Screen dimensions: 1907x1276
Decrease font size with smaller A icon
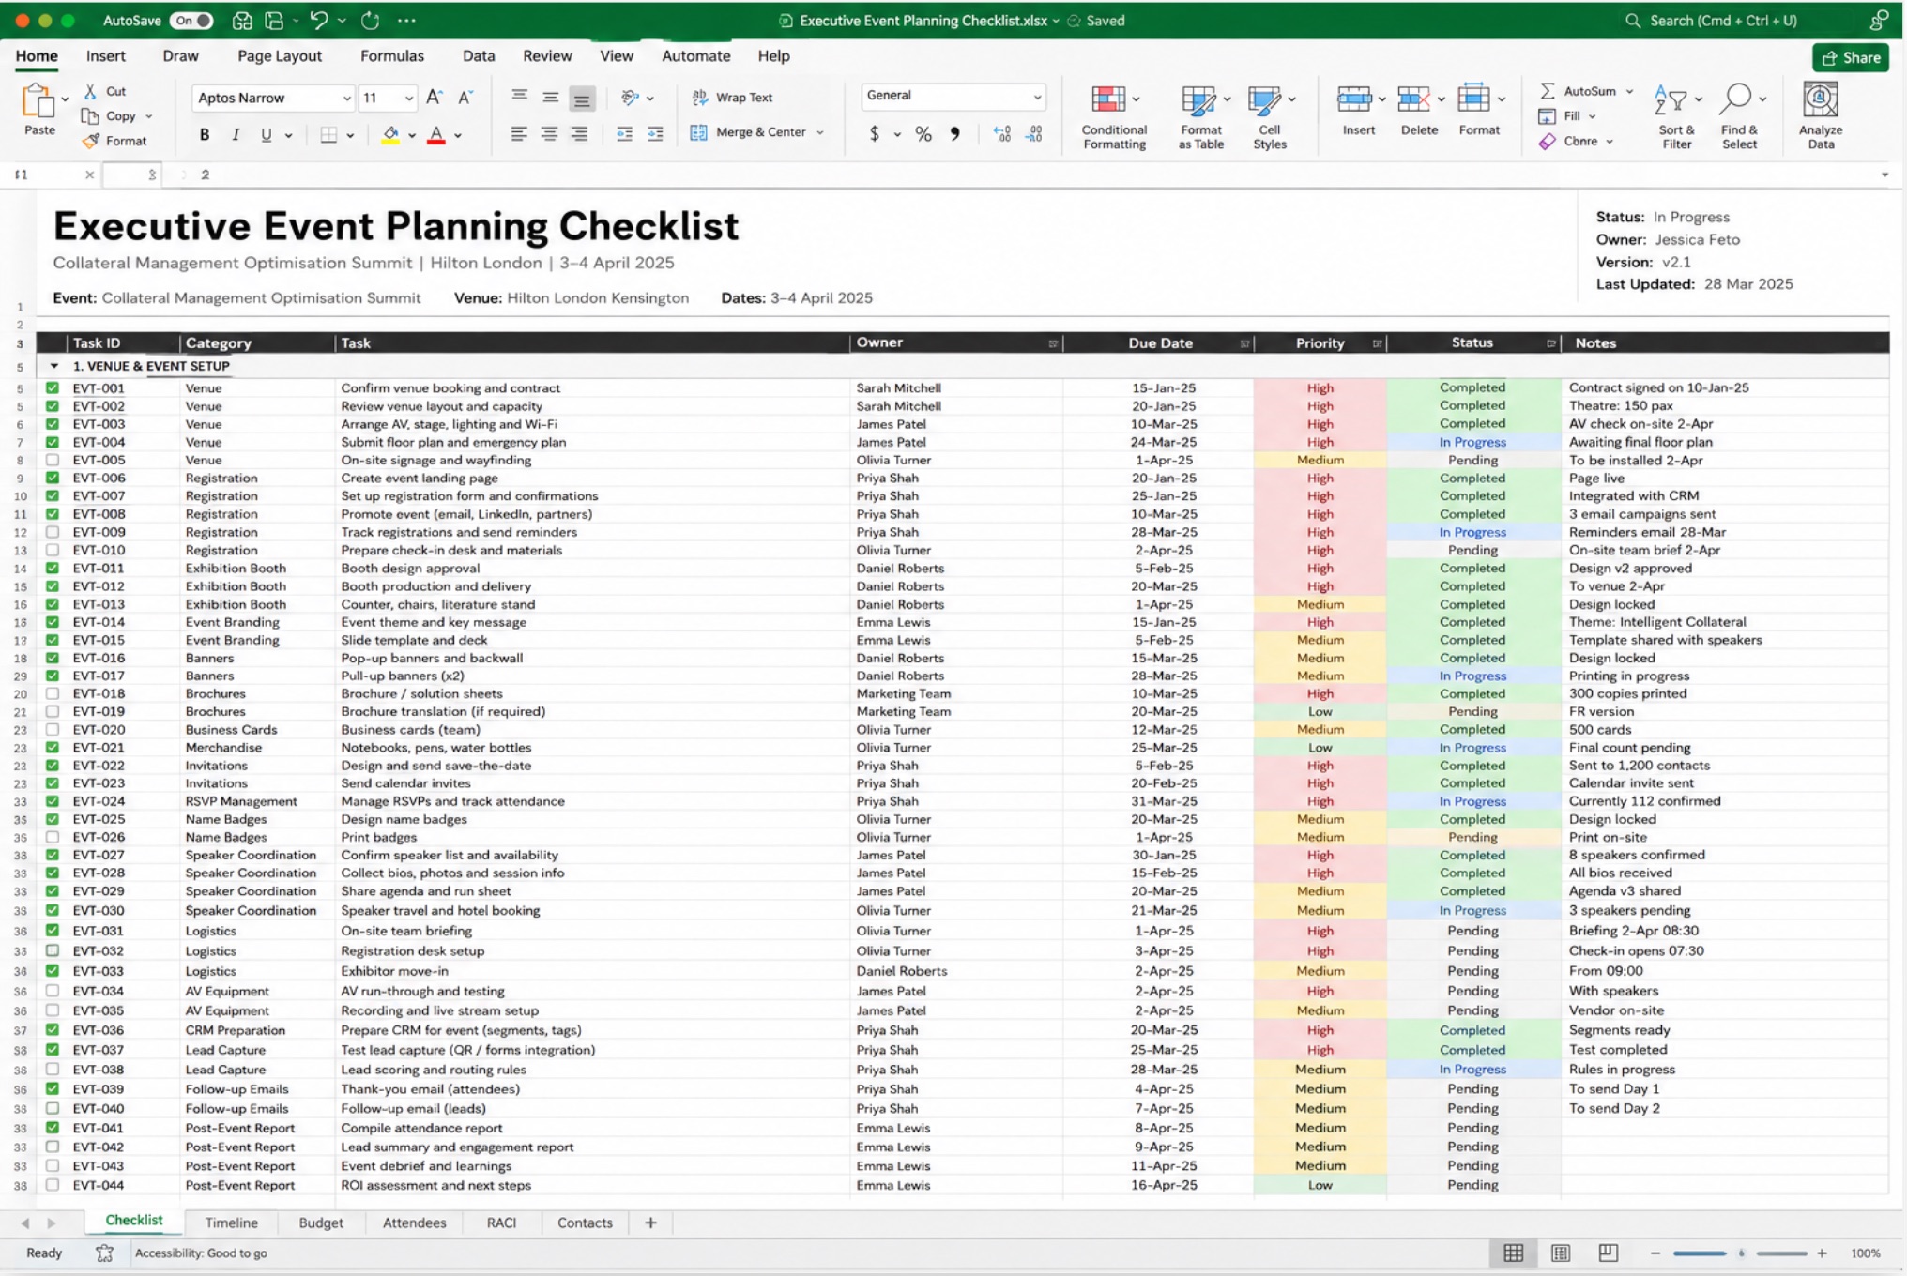click(x=465, y=98)
